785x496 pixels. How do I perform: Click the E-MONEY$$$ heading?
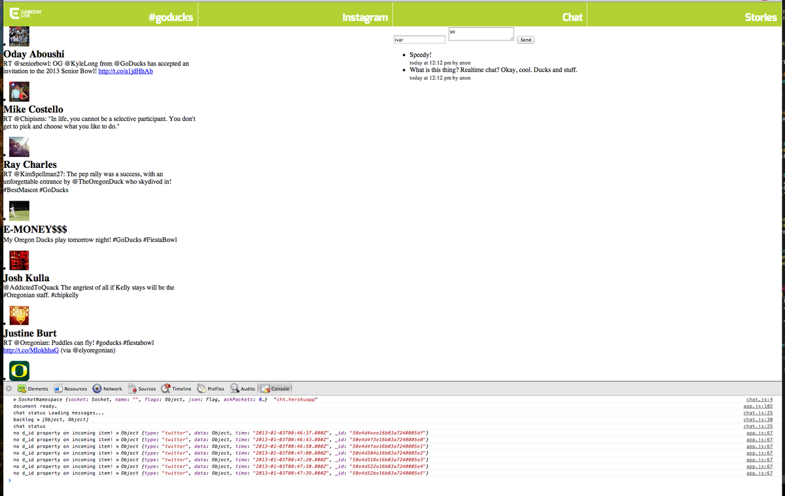coord(35,229)
